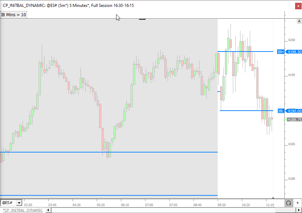This screenshot has width=302, height=213.
Task: Open the @ES# symbol dropdown arrow
Action: [x=19, y=203]
